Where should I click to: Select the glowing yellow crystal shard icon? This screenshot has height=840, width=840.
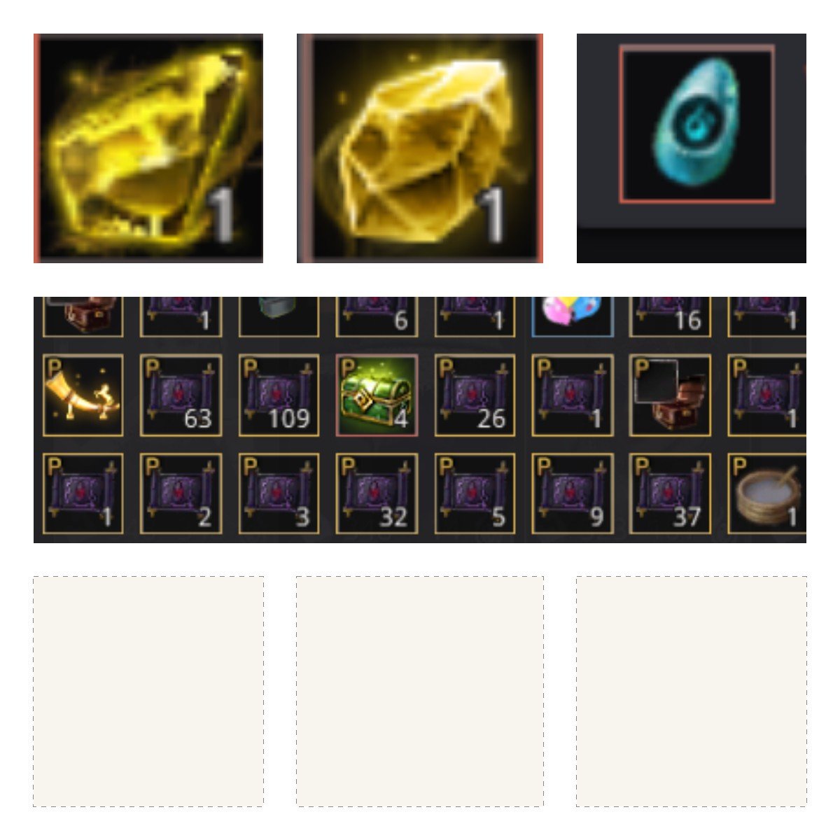148,148
